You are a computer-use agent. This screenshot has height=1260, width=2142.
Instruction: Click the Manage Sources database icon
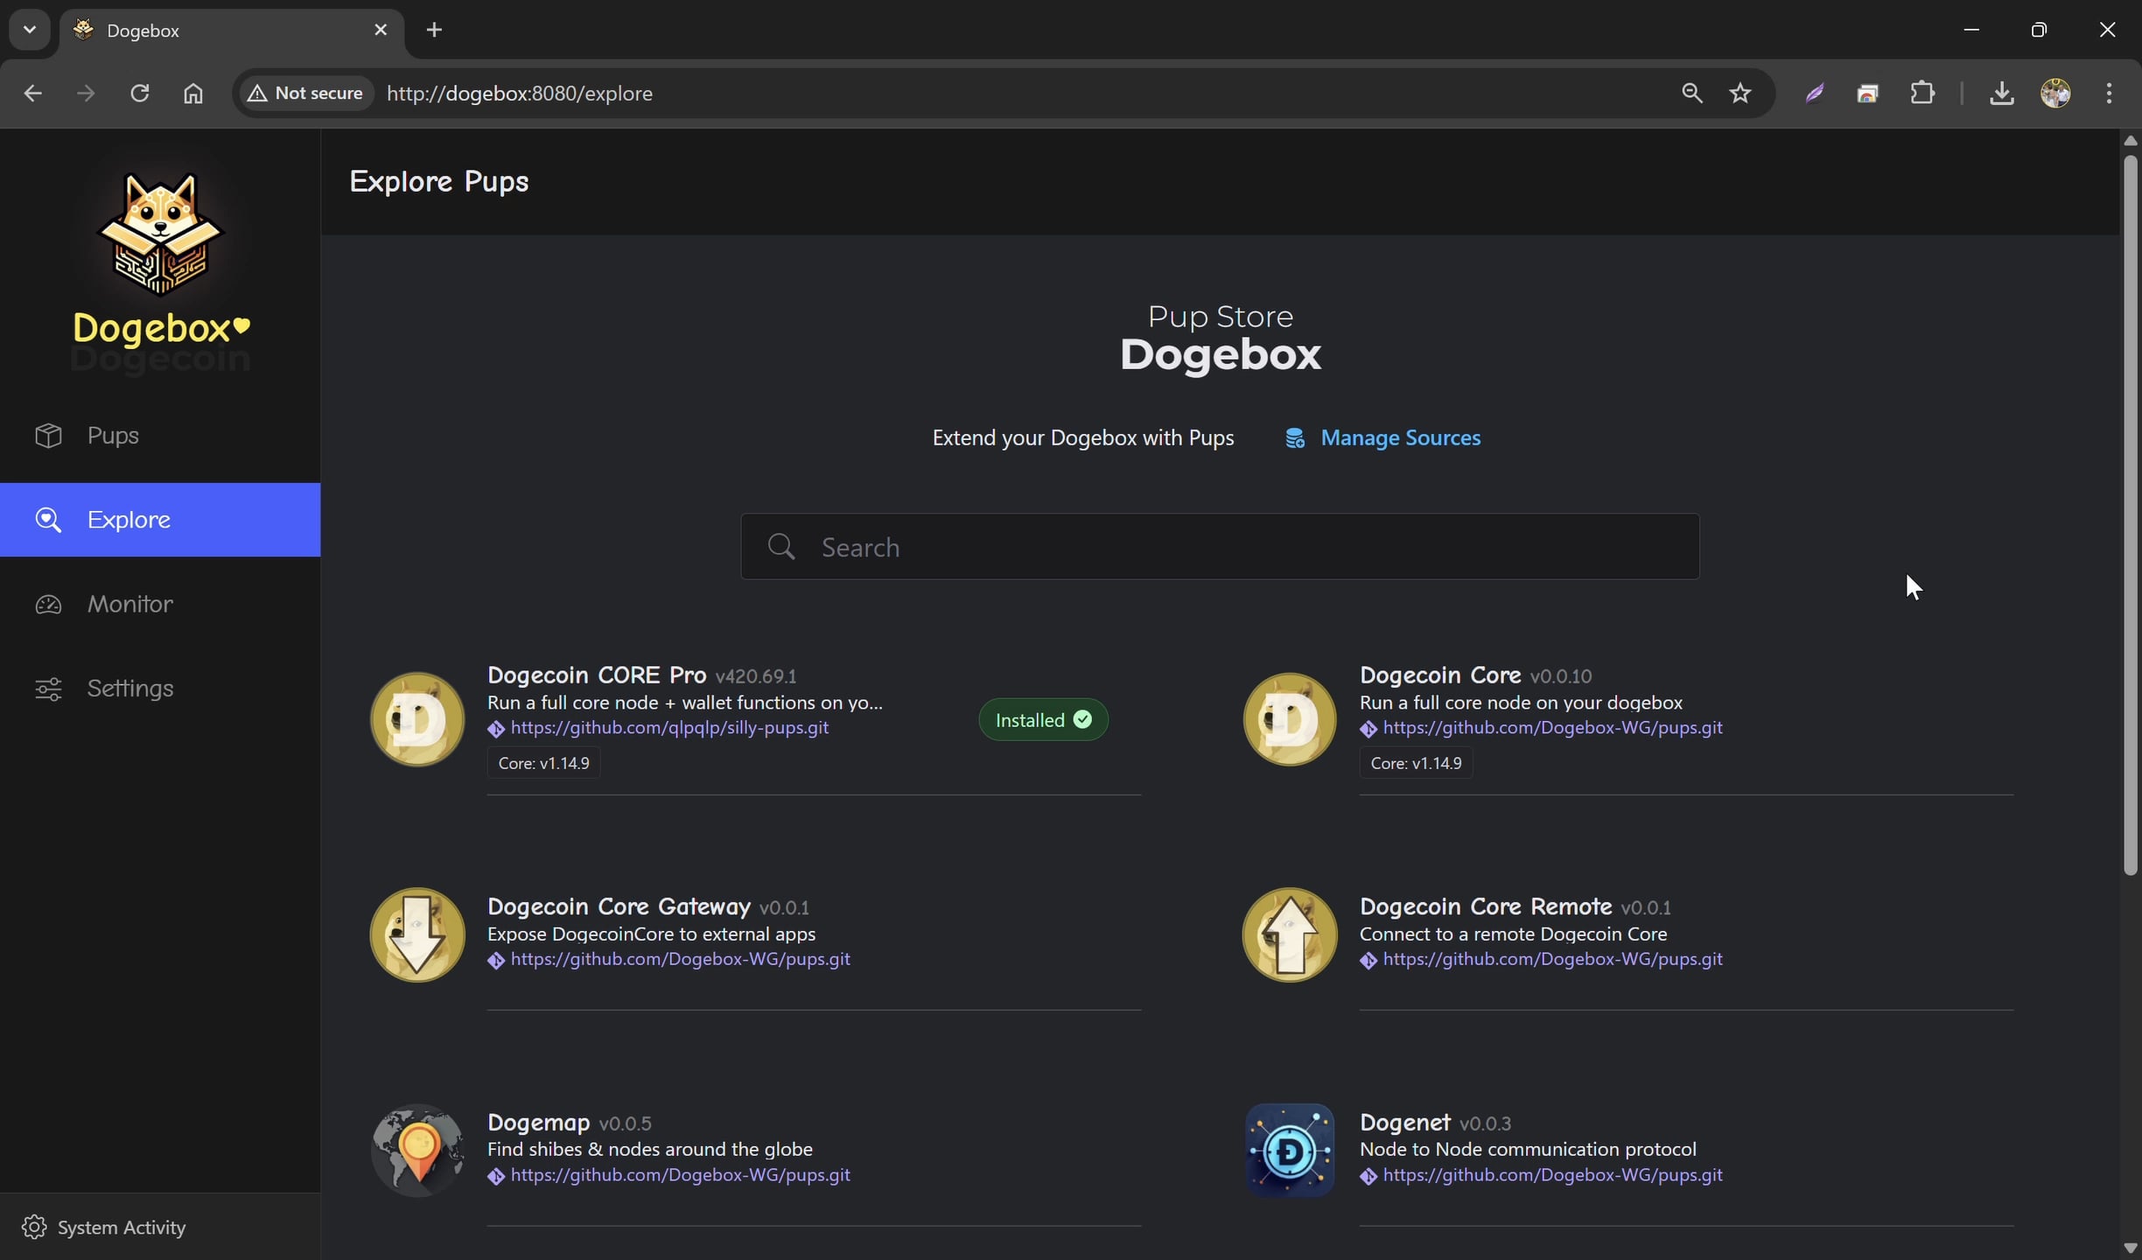[x=1294, y=438]
